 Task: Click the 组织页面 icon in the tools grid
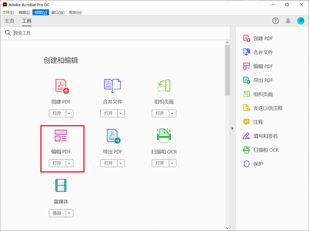click(164, 85)
